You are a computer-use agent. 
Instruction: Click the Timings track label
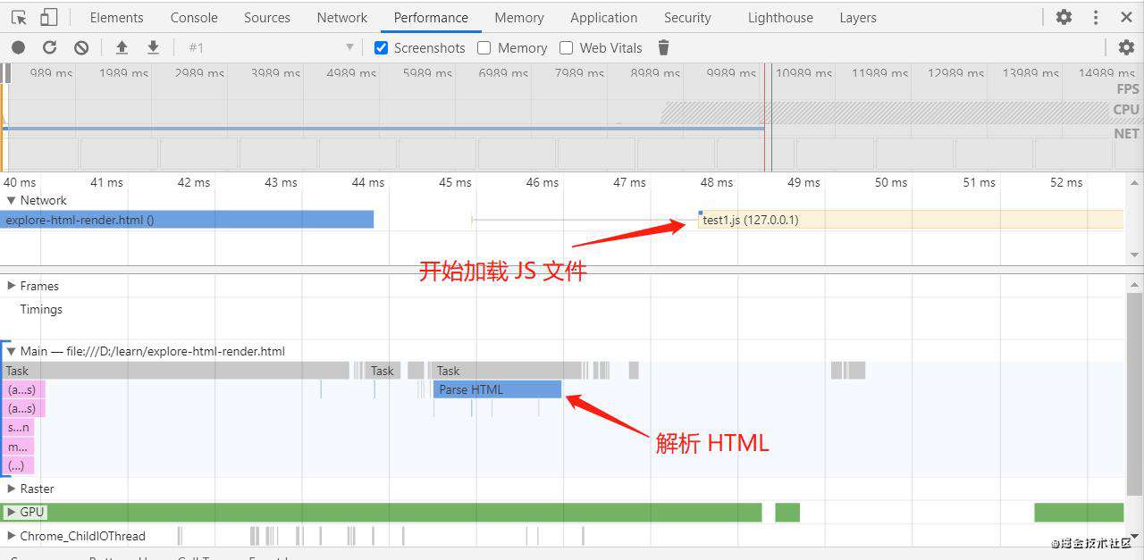pos(41,309)
